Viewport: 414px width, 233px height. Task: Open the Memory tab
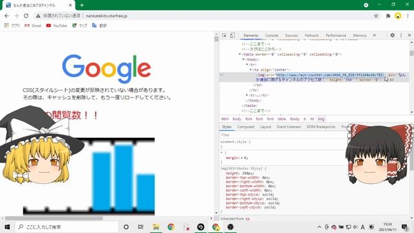pos(360,36)
